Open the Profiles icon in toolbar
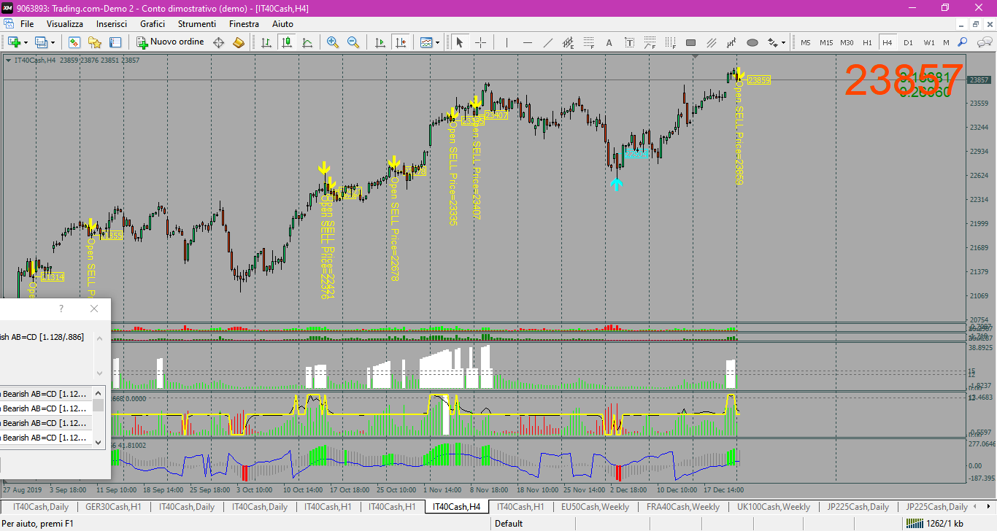This screenshot has height=531, width=997. pyautogui.click(x=41, y=42)
